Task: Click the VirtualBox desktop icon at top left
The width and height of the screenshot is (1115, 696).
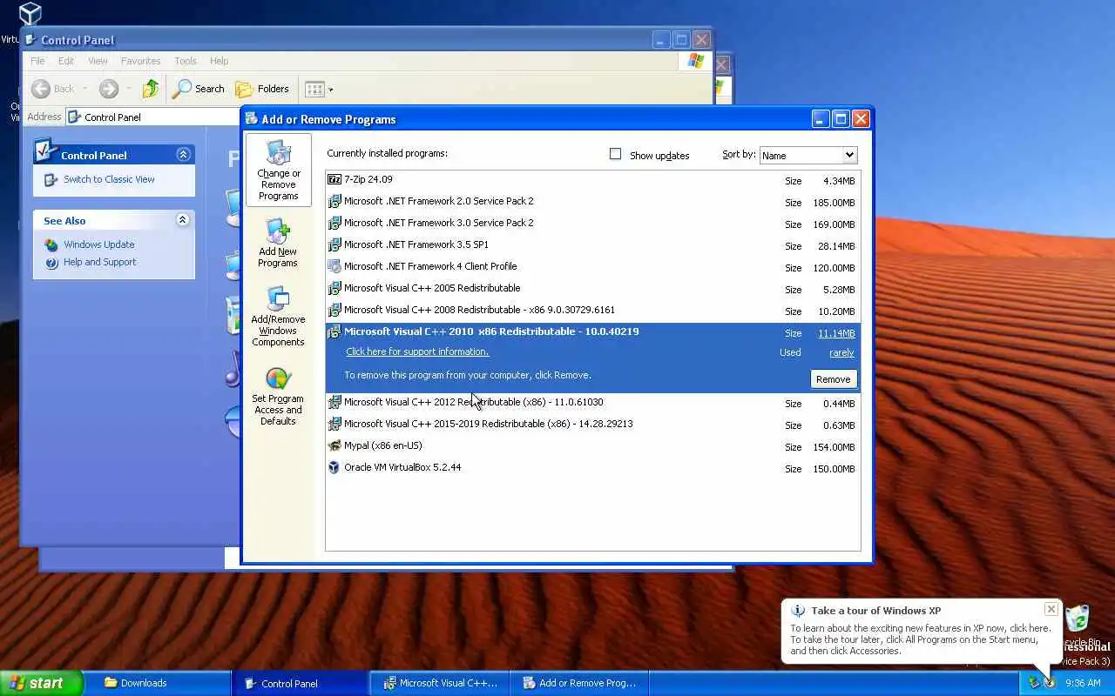Action: tap(30, 14)
